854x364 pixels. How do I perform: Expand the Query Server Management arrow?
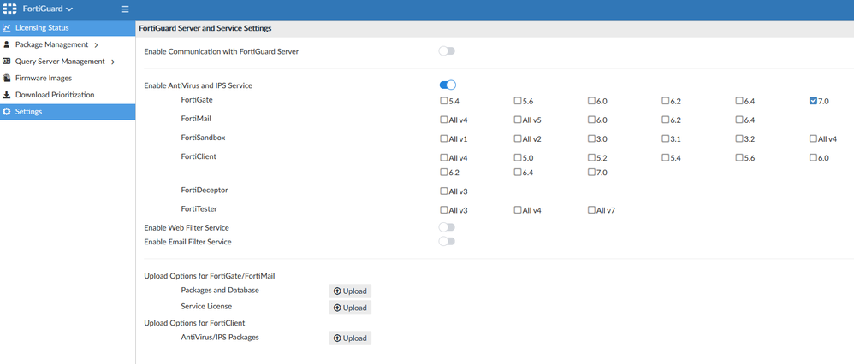(x=113, y=62)
